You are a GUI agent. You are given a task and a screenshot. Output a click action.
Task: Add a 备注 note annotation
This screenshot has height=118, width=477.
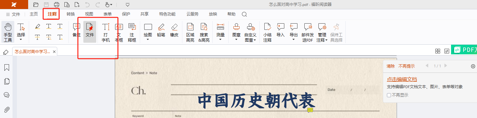76,30
